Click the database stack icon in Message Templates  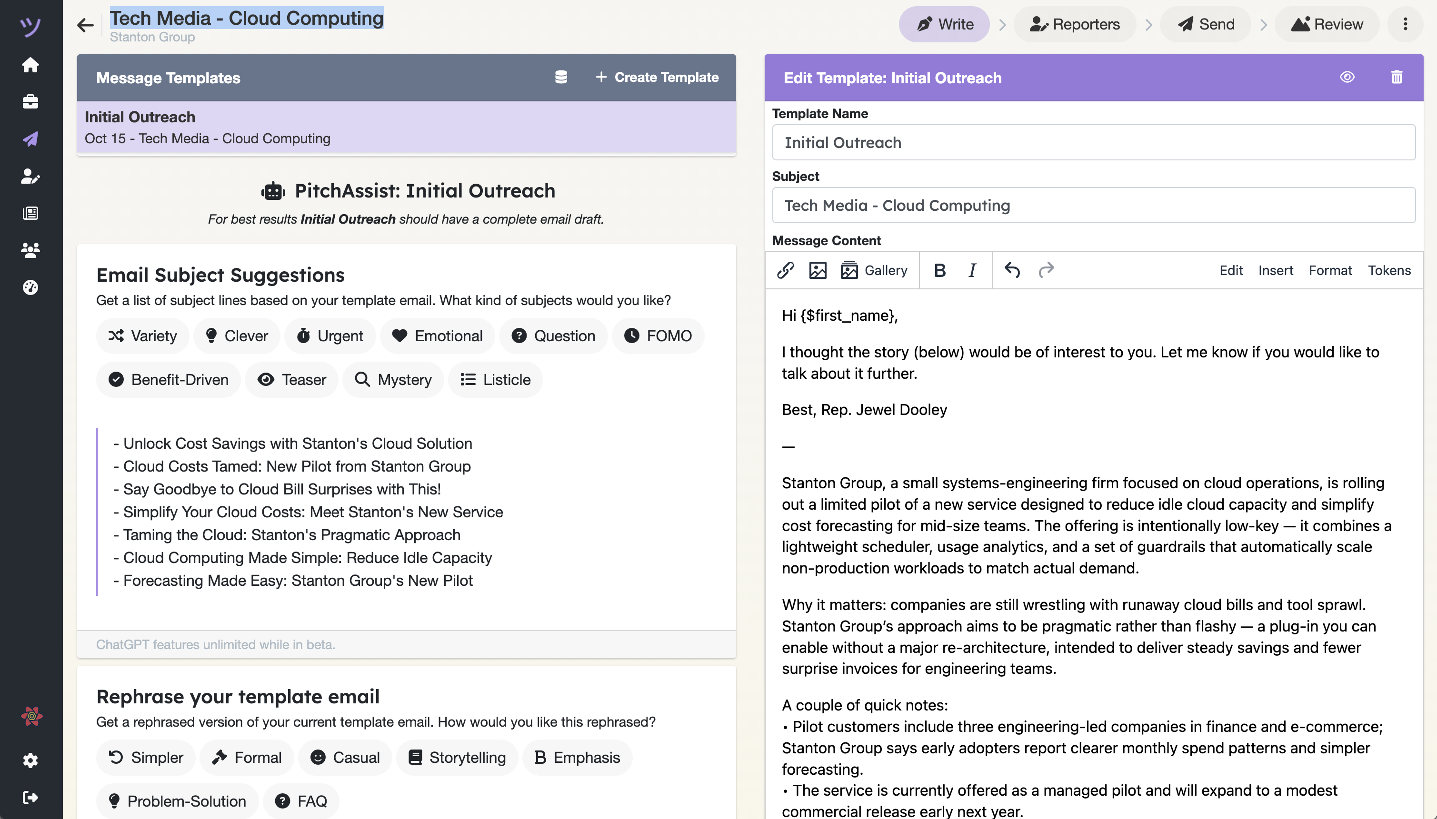561,77
